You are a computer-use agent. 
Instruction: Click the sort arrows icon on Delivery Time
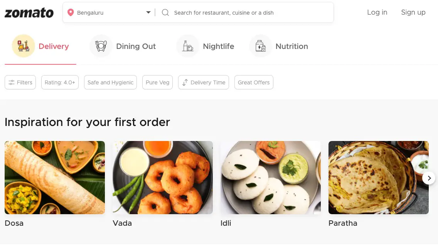click(x=184, y=82)
